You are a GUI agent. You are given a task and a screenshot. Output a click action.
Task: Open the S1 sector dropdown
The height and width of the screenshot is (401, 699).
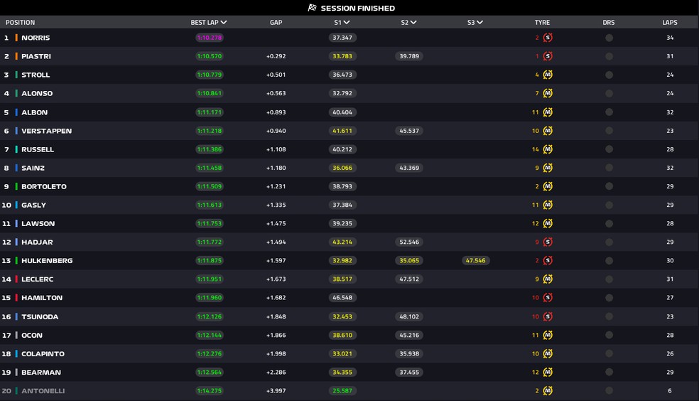[347, 22]
